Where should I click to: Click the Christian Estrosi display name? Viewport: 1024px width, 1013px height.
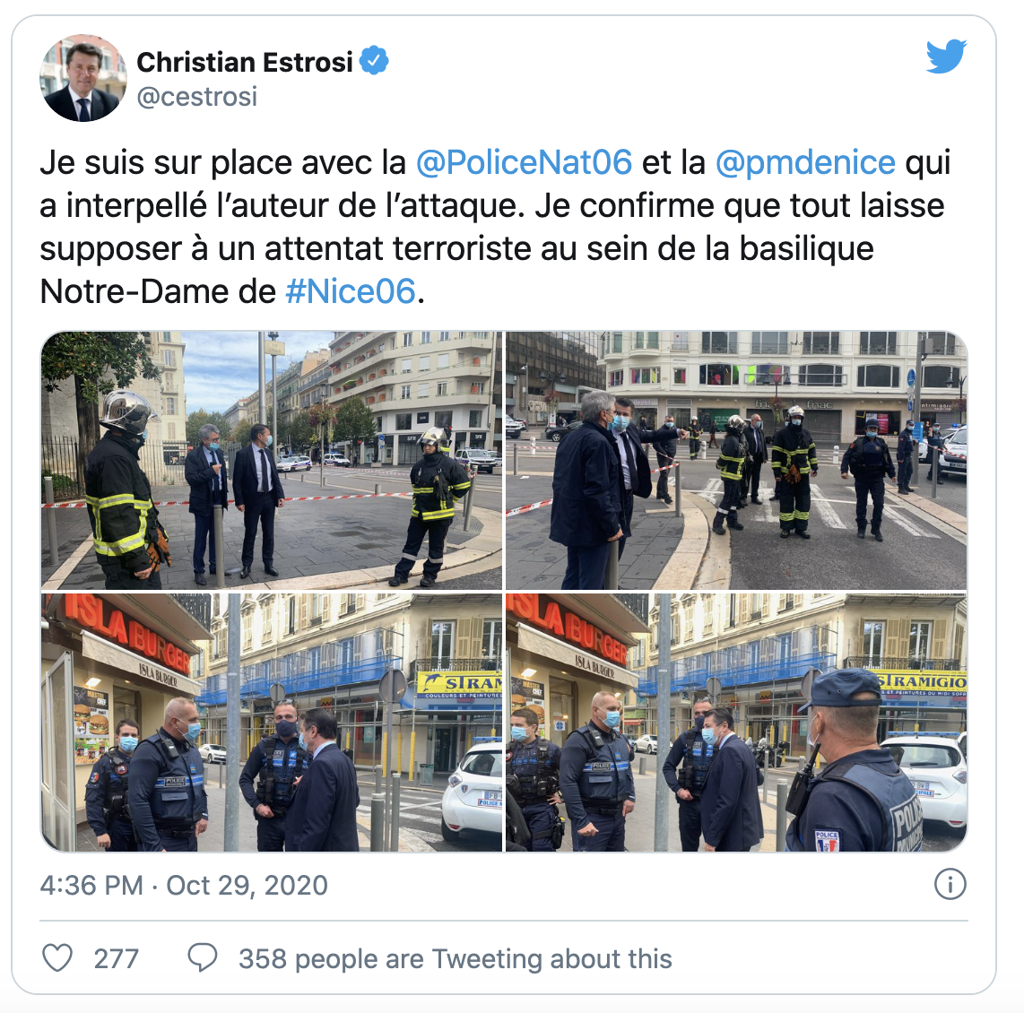(244, 62)
